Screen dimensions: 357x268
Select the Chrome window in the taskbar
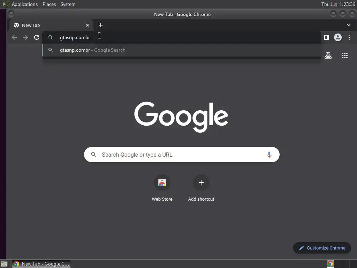tap(41, 264)
